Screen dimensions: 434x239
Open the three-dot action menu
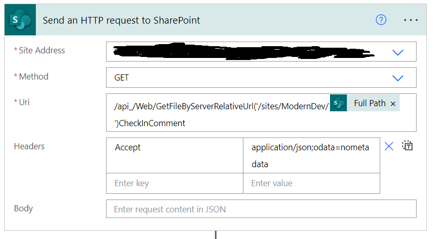(411, 20)
